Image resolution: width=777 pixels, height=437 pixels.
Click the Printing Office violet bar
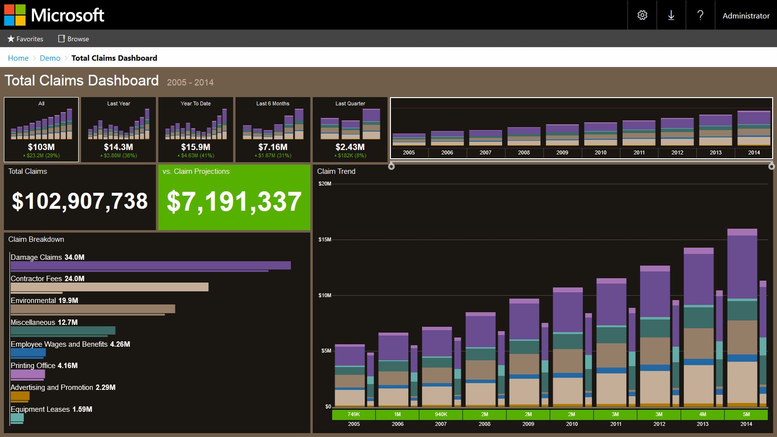[x=28, y=374]
